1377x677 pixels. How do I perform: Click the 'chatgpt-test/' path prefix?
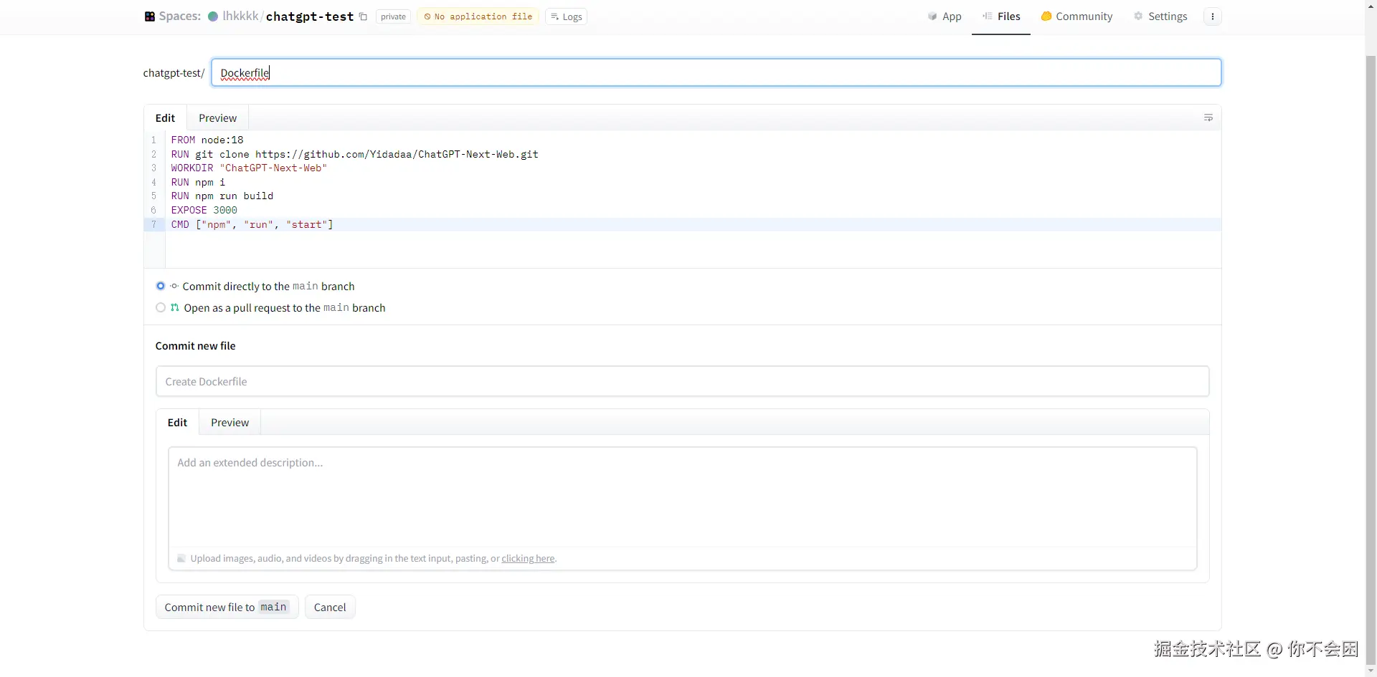(x=174, y=72)
